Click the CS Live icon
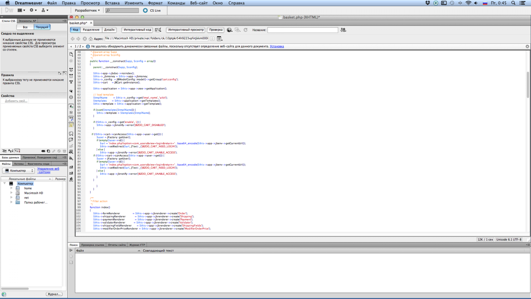The image size is (531, 299). [145, 10]
